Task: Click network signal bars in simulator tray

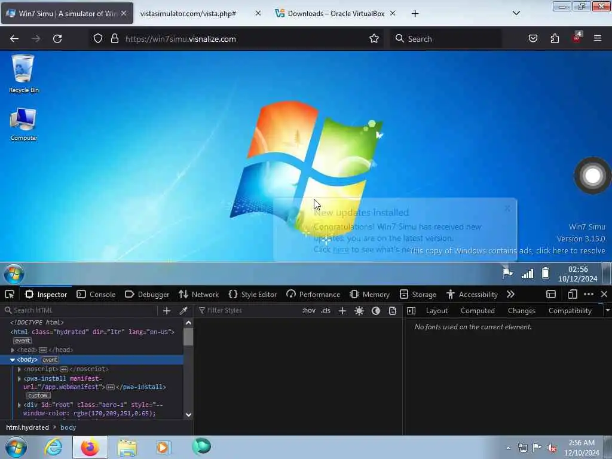Action: (527, 273)
